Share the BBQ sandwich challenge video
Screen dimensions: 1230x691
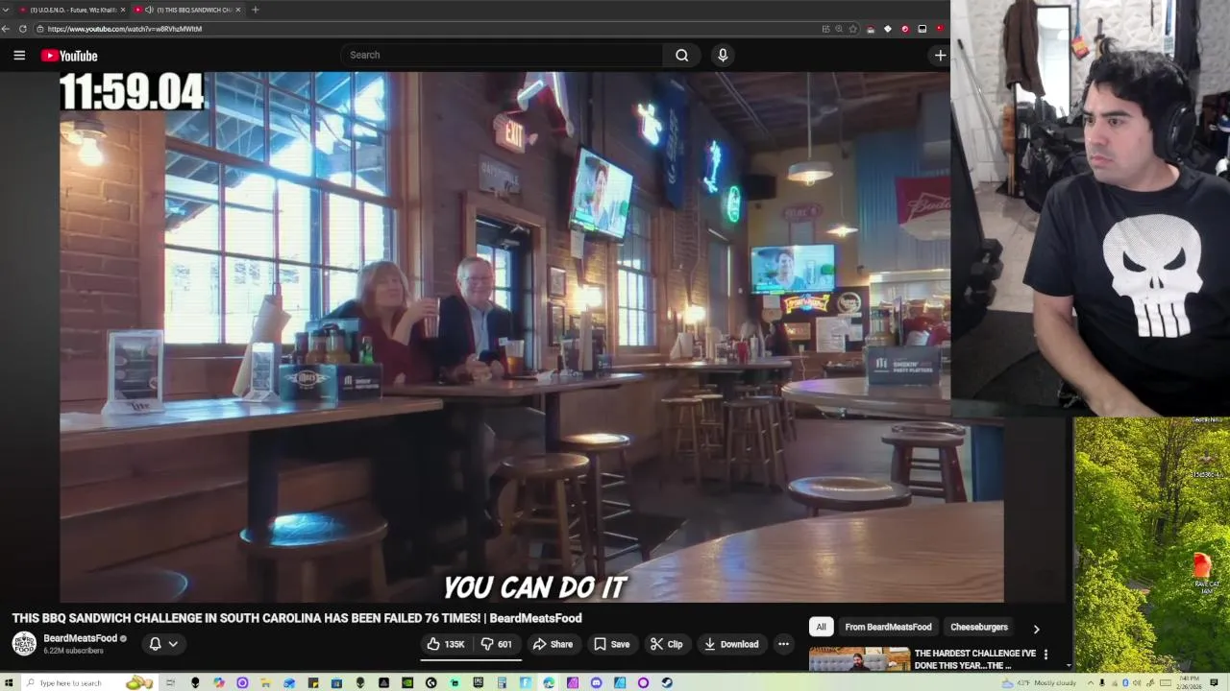553,644
